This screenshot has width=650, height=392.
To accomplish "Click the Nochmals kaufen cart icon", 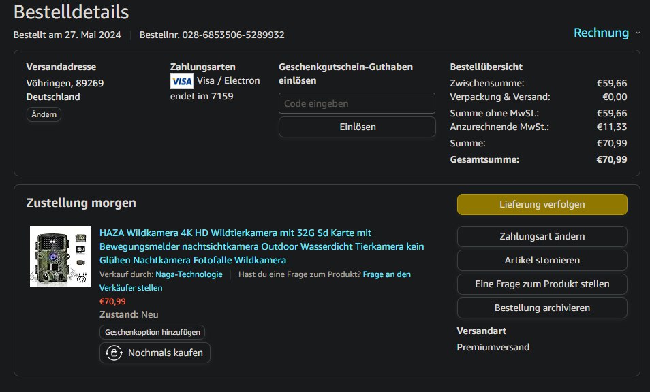I will [x=113, y=353].
